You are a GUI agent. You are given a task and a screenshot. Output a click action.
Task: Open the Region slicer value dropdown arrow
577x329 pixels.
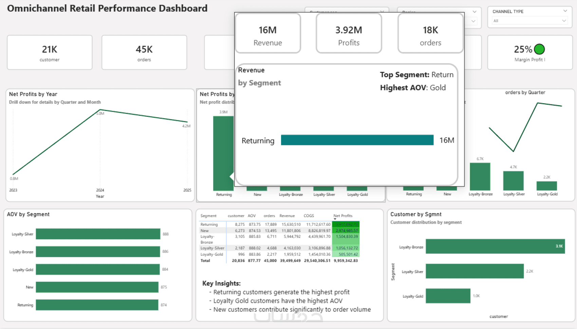point(473,21)
